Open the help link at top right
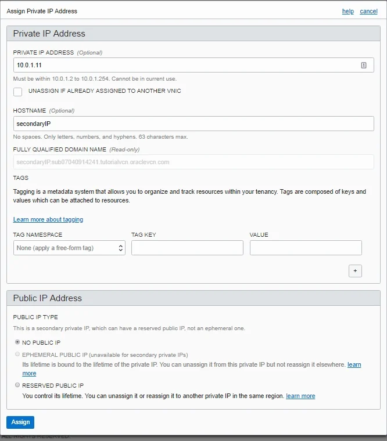This screenshot has height=441, width=387. 347,11
